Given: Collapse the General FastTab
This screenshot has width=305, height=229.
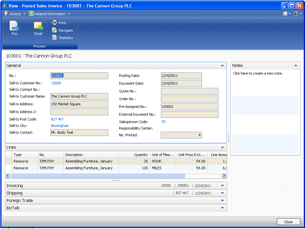Looking at the screenshot, I should point(222,66).
